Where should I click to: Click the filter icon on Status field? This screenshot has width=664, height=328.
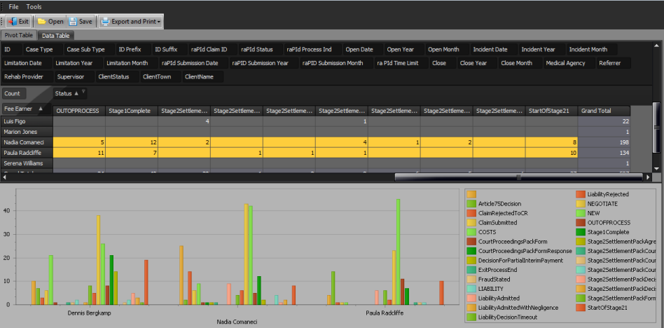pos(83,93)
